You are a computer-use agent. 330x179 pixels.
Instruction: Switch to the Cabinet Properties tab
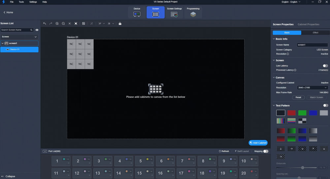coord(308,24)
